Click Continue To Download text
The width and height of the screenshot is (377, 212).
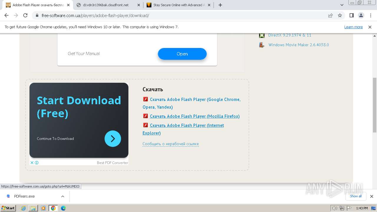point(55,139)
